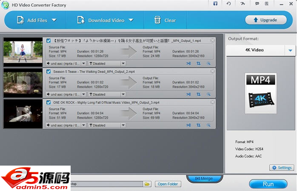Start conversion with Run button

[x=268, y=184]
